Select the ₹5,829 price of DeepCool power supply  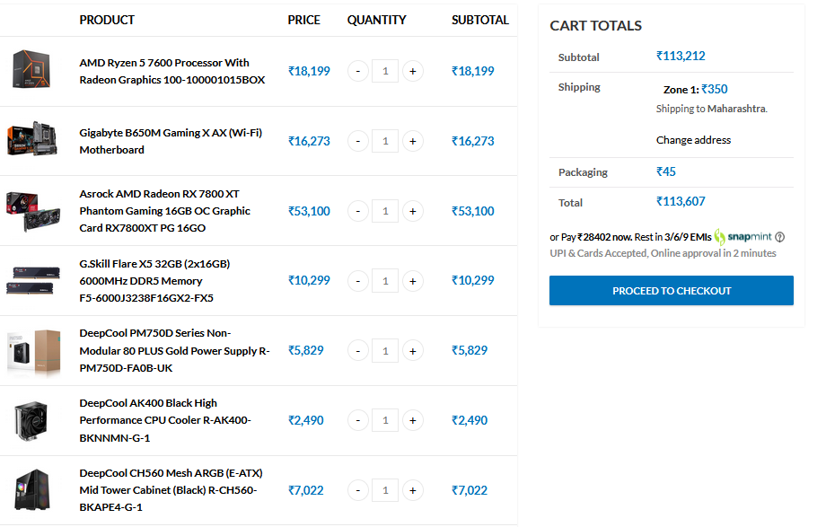306,350
